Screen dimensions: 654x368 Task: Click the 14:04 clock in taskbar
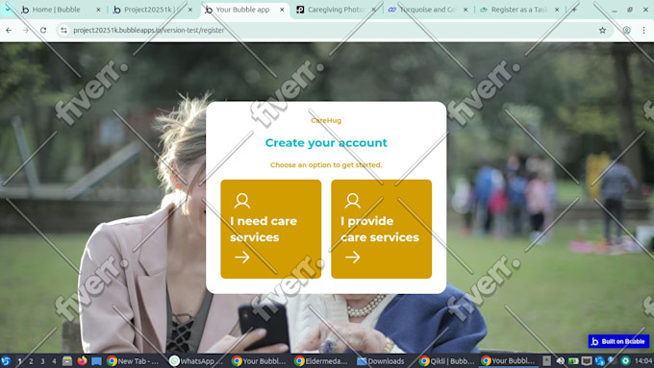pos(643,361)
